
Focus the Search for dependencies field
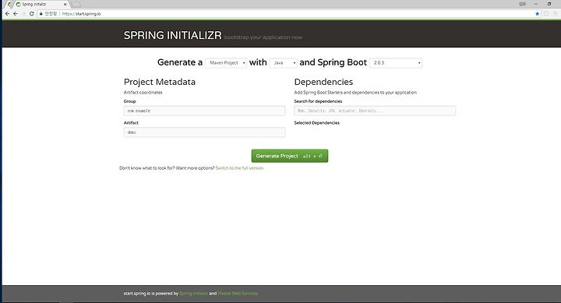(375, 111)
